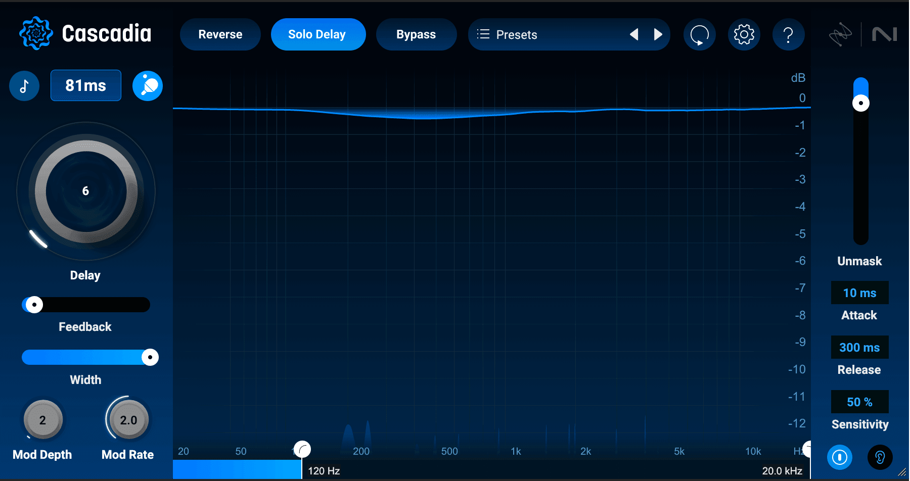
Task: Click the Delay label under the knob
Action: pos(85,275)
